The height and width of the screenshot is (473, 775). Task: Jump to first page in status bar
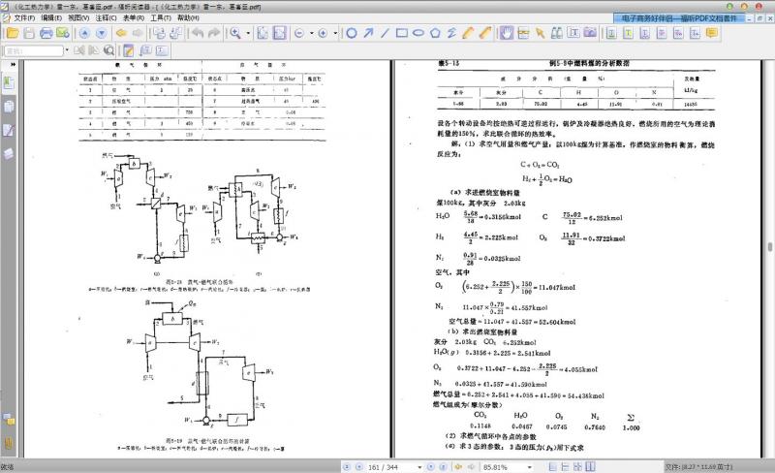(x=347, y=467)
